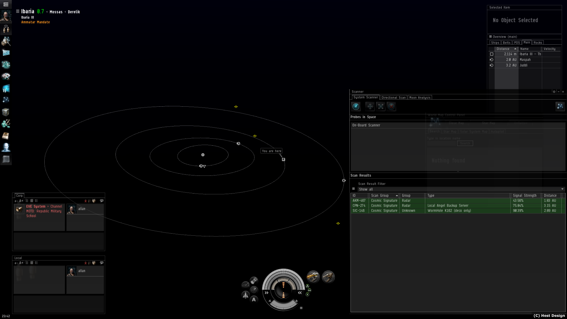The image size is (567, 319).
Task: Open the Map sidebar constellation icon
Action: tap(6, 100)
